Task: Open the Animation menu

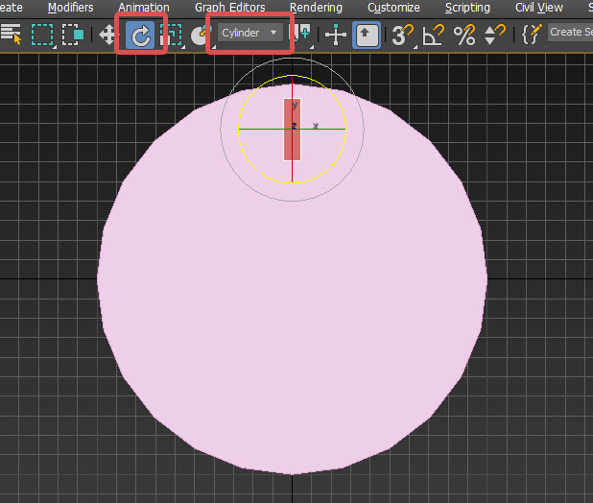Action: [x=144, y=8]
